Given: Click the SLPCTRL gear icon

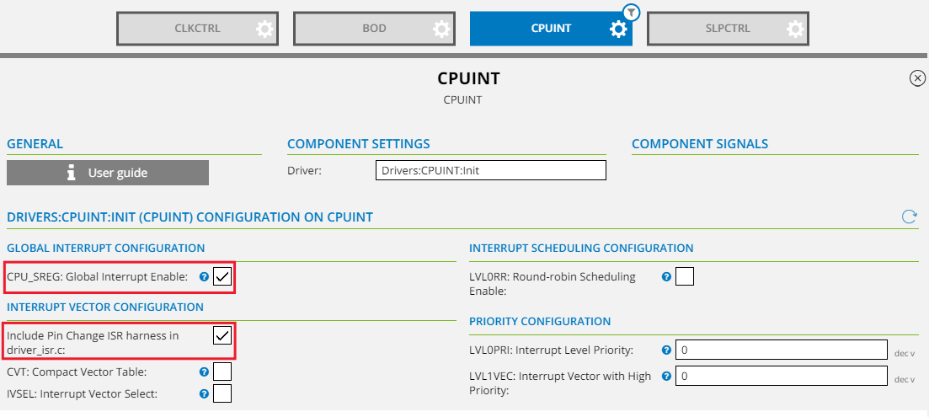Looking at the screenshot, I should tap(795, 29).
